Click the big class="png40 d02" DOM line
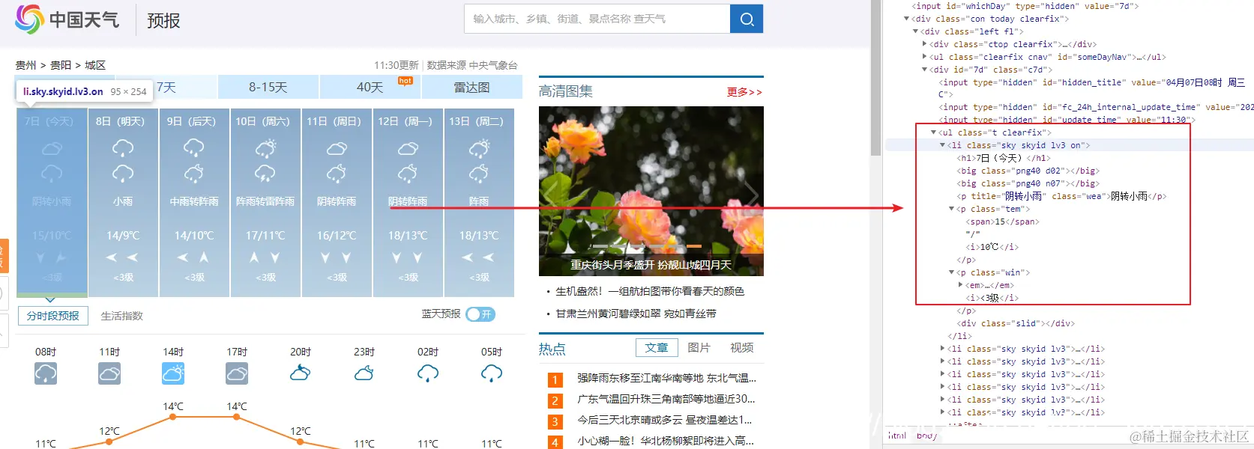Screen dimensions: 1254x449 click(1028, 171)
